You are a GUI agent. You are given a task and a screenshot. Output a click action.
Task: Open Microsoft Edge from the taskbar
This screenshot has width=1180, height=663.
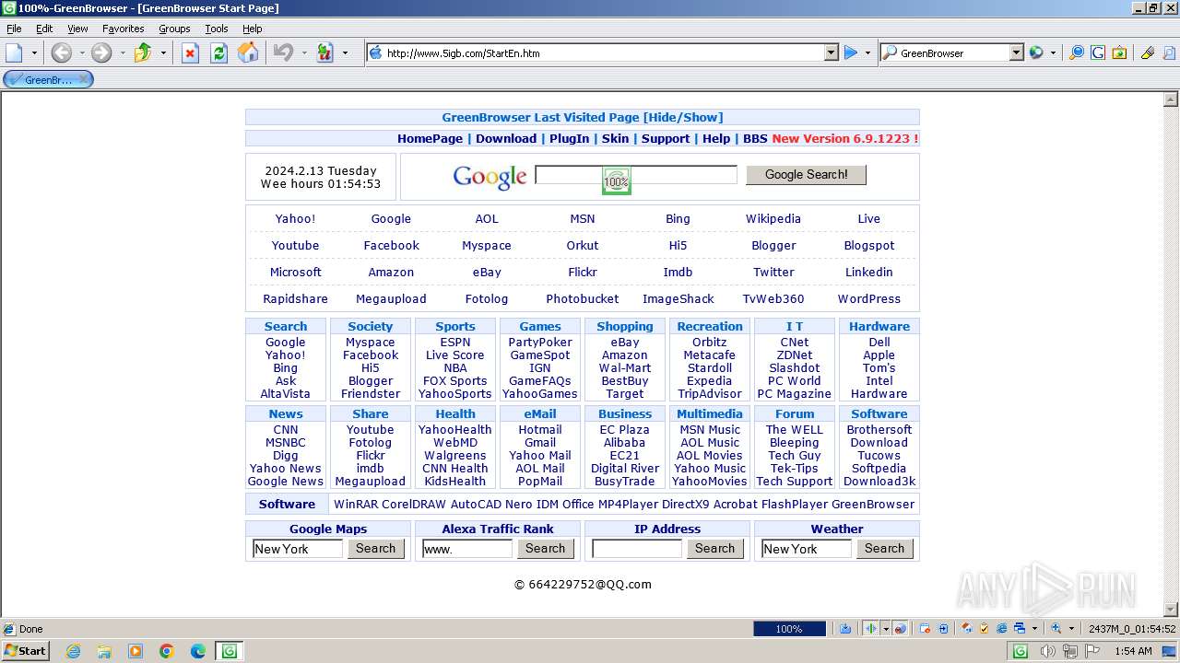coord(197,651)
